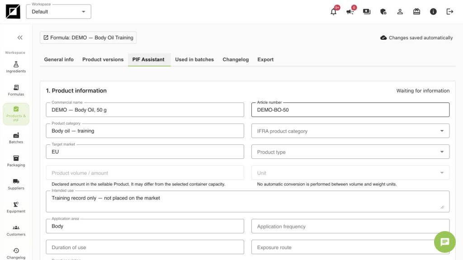Click 'Changes saved automatically' text
Viewport: 463px width, 260px height.
(420, 38)
